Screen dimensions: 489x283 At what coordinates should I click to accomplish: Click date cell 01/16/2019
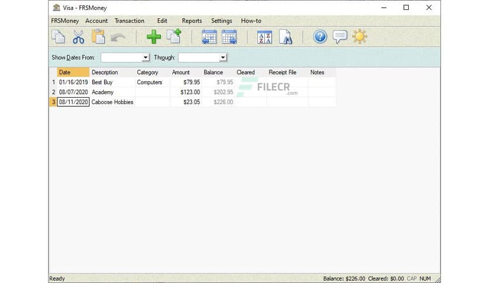[73, 82]
